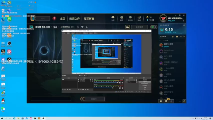The image size is (213, 120).
Task: Open scene transition dropdown in OBS
Action: (x=130, y=80)
